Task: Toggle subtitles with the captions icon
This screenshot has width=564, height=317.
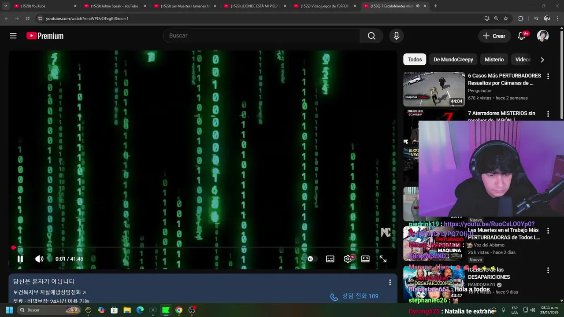Action: (330, 259)
